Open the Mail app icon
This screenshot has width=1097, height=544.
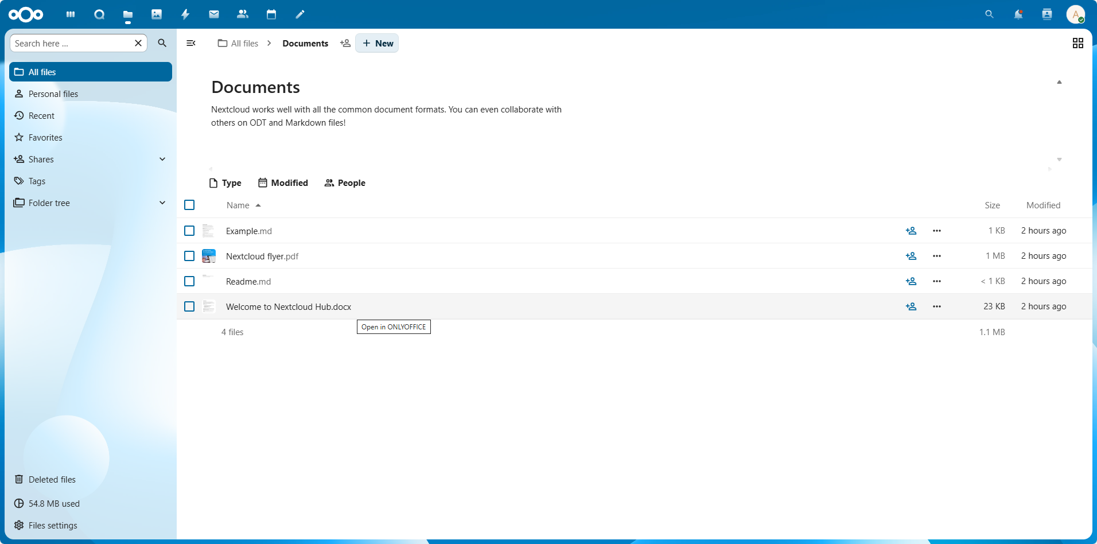pos(214,14)
